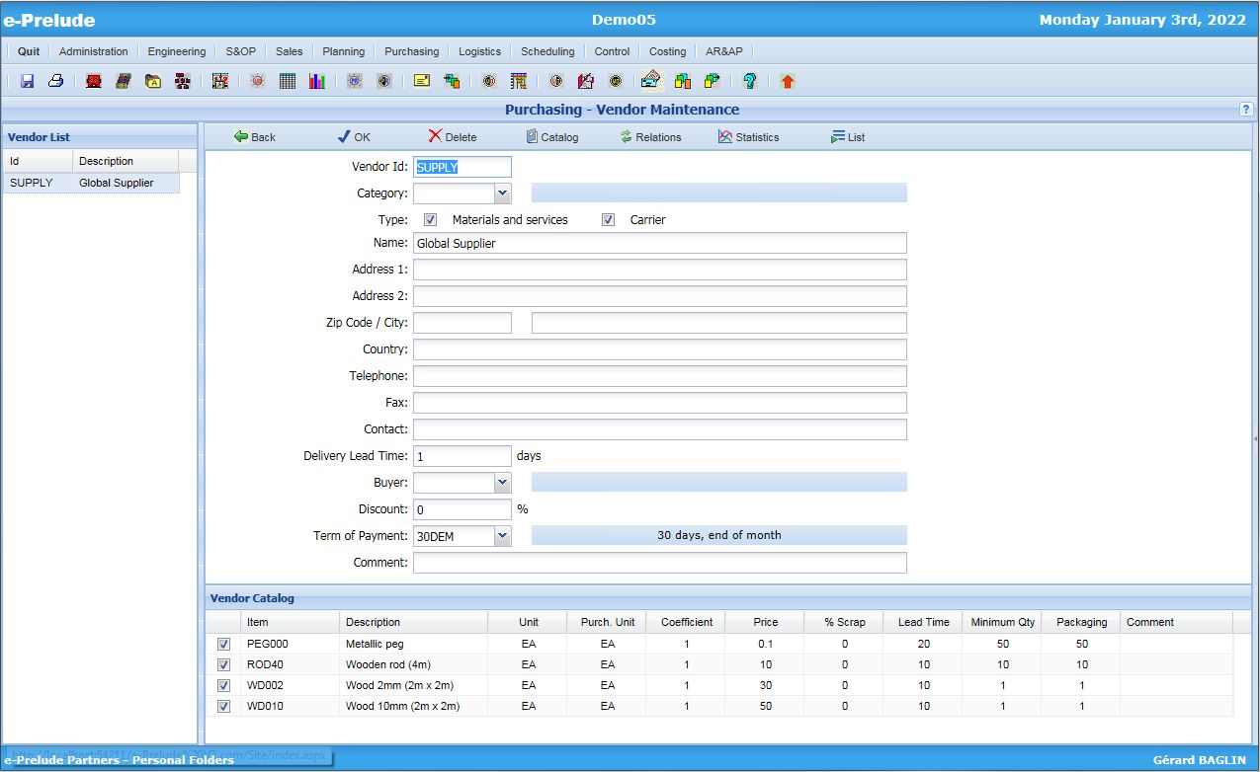Click the save floppy disk icon
Viewport: 1260px width, 772px height.
coord(27,82)
